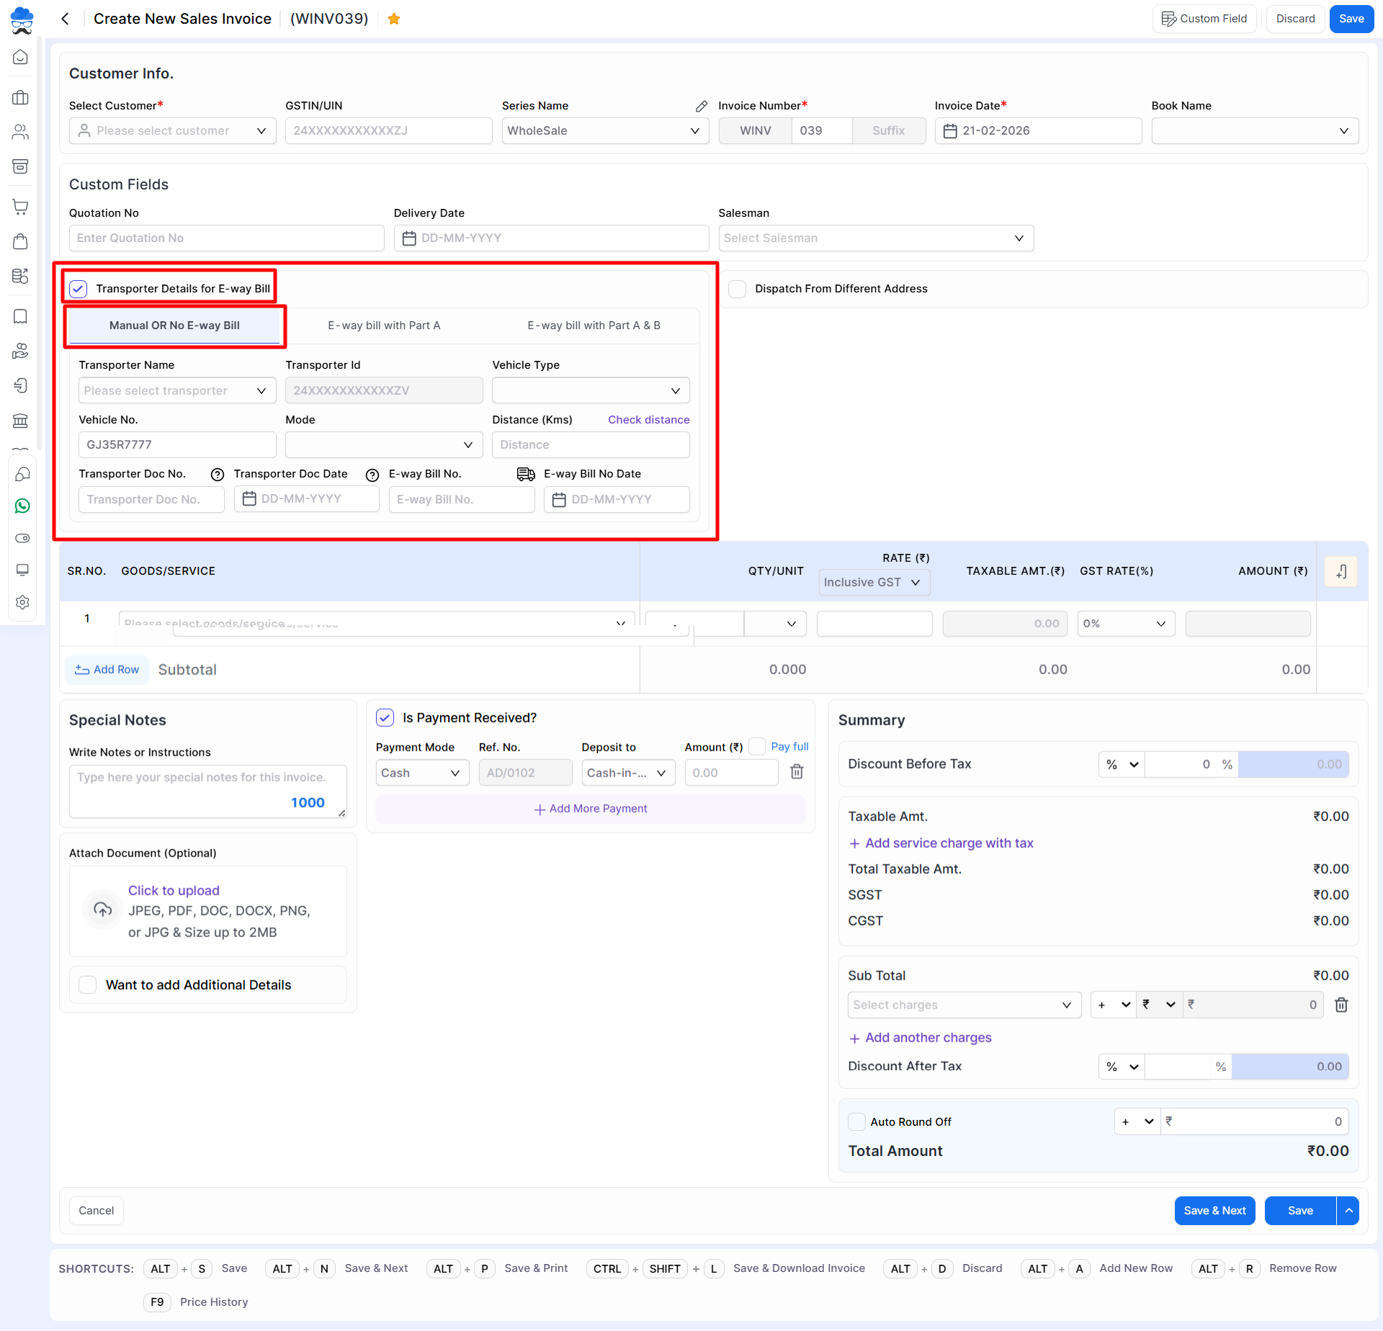Select E-way bill with Part A & B tab
This screenshot has width=1383, height=1331.
(594, 326)
